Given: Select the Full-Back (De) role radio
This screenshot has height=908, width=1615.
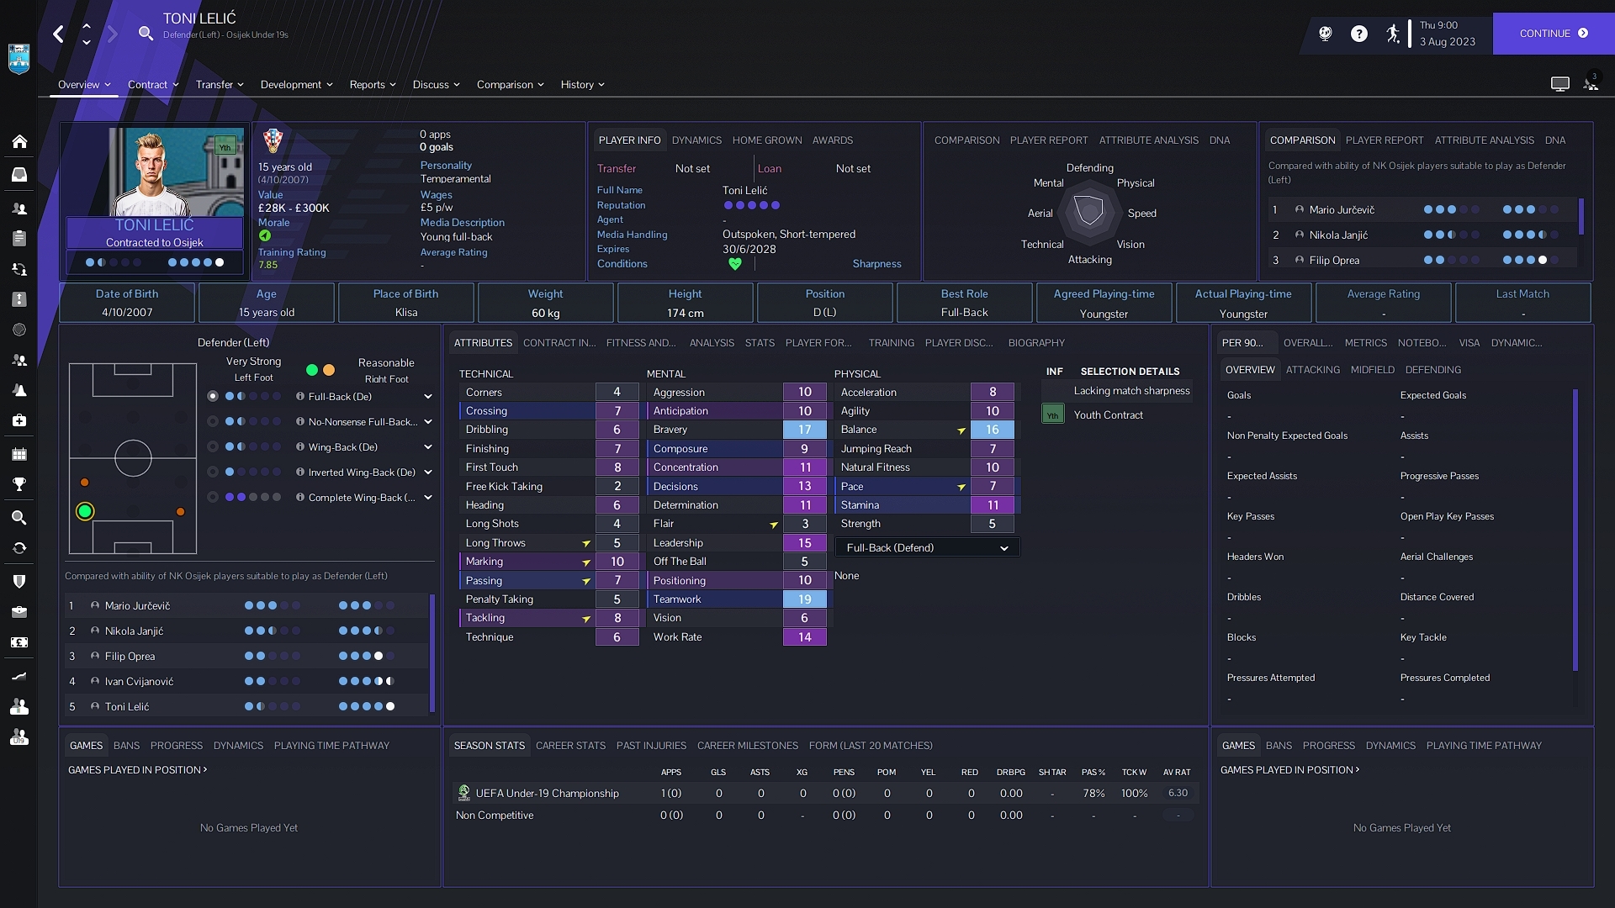Looking at the screenshot, I should (213, 396).
